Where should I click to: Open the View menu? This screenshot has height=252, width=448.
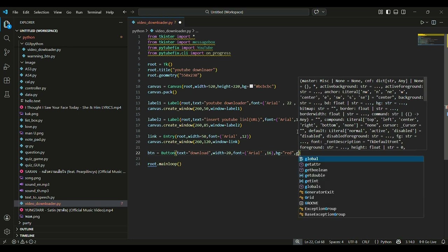(58, 12)
